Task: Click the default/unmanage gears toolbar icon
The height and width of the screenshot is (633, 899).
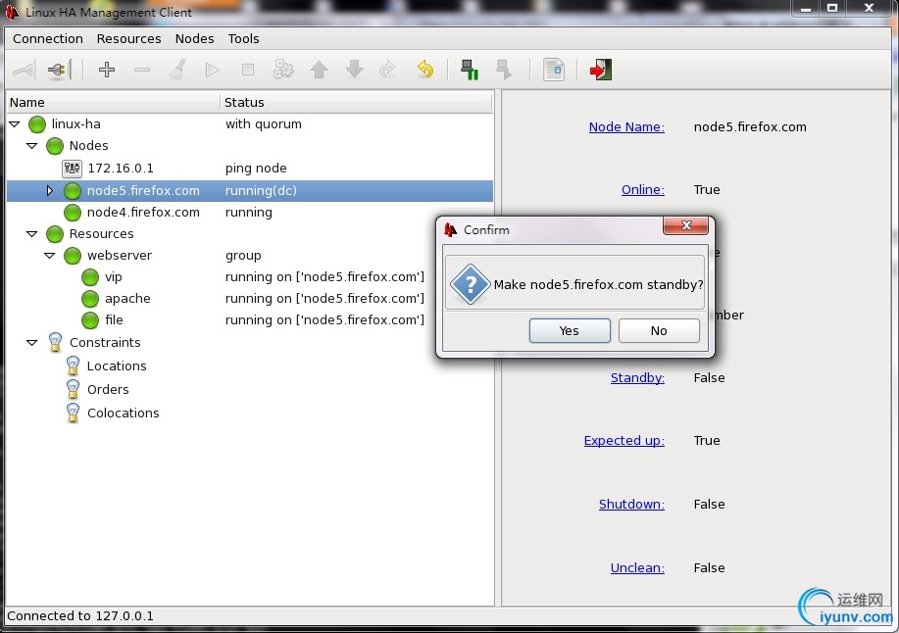Action: 283,70
